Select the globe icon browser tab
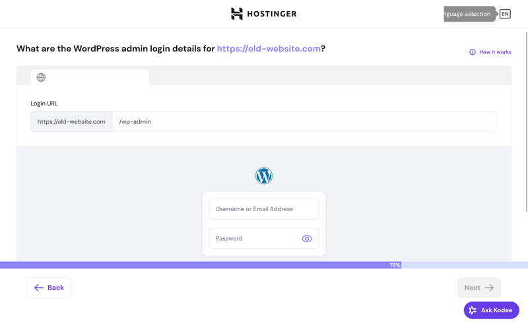 point(90,77)
